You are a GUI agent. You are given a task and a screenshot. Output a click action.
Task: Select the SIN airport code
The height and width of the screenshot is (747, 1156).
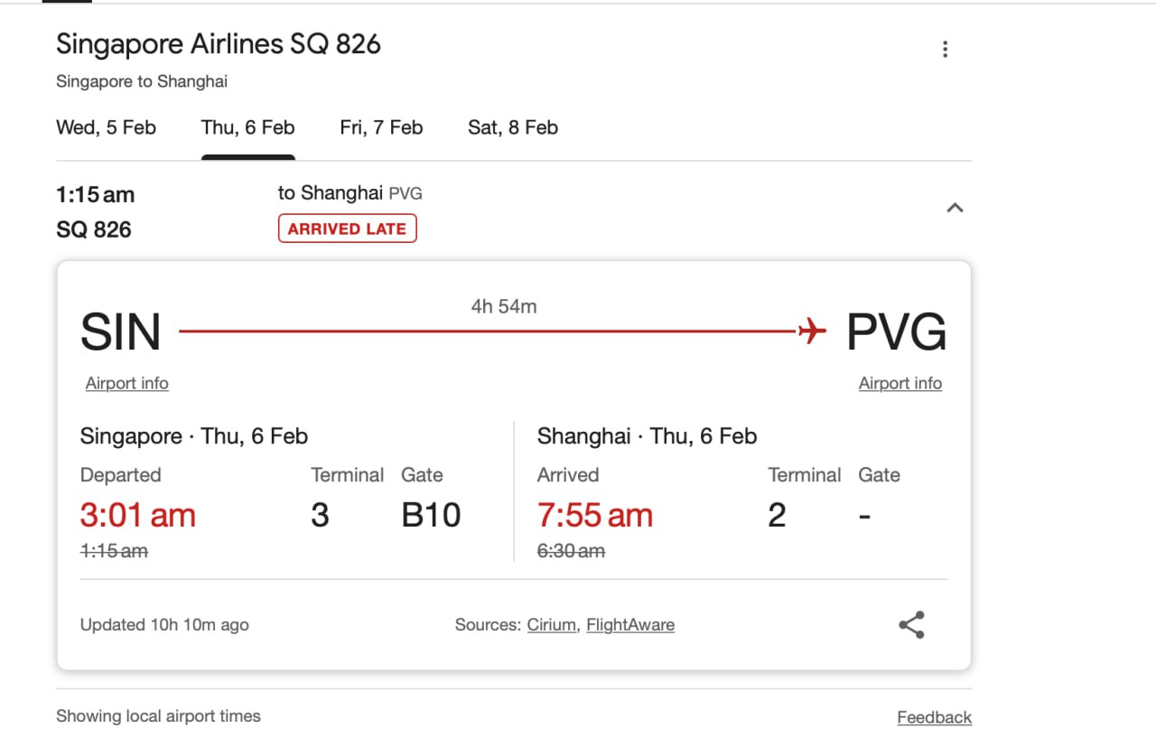click(120, 331)
